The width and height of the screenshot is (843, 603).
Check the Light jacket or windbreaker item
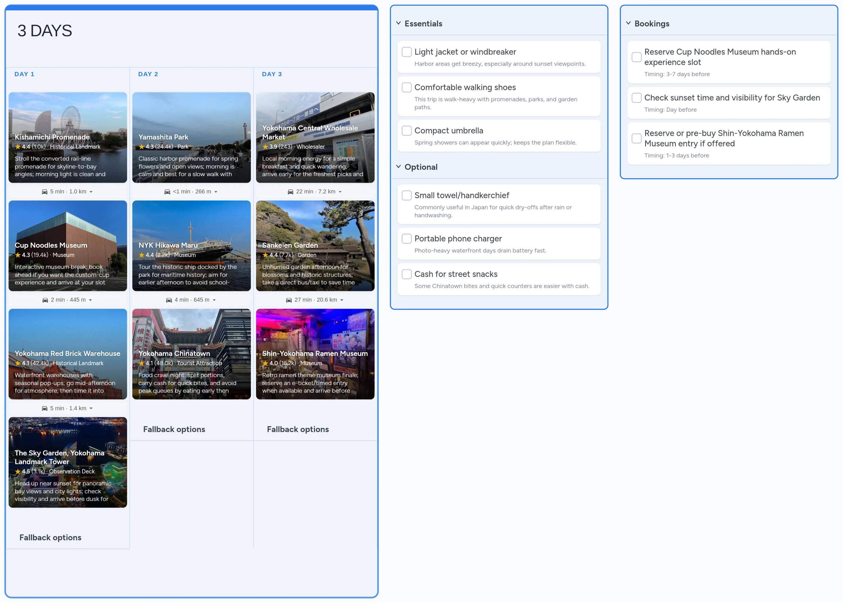pos(407,52)
